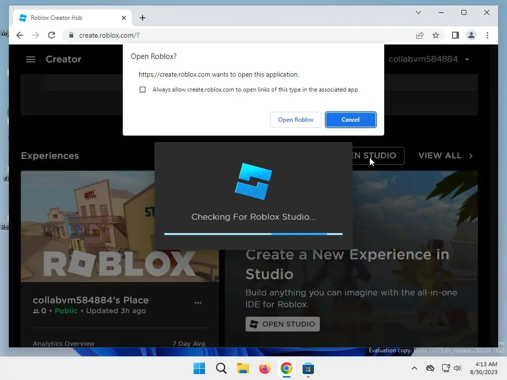Image resolution: width=507 pixels, height=380 pixels.
Task: Click the network tray icon
Action: click(x=446, y=368)
